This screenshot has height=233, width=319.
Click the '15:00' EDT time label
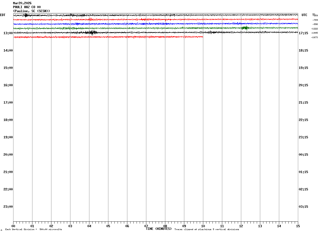[x=8, y=68]
